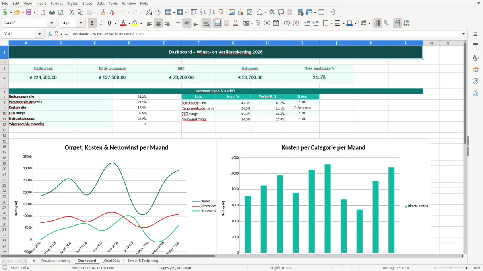Click Increase Indent icon
This screenshot has height=271, width=483.
pyautogui.click(x=307, y=23)
